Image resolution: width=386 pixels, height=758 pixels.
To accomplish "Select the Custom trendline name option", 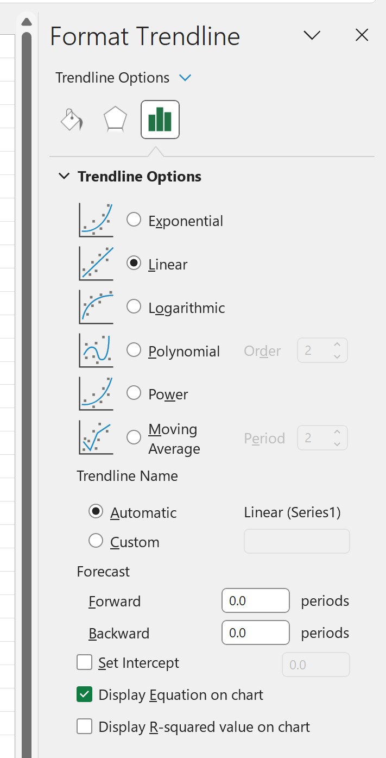I will pyautogui.click(x=96, y=541).
